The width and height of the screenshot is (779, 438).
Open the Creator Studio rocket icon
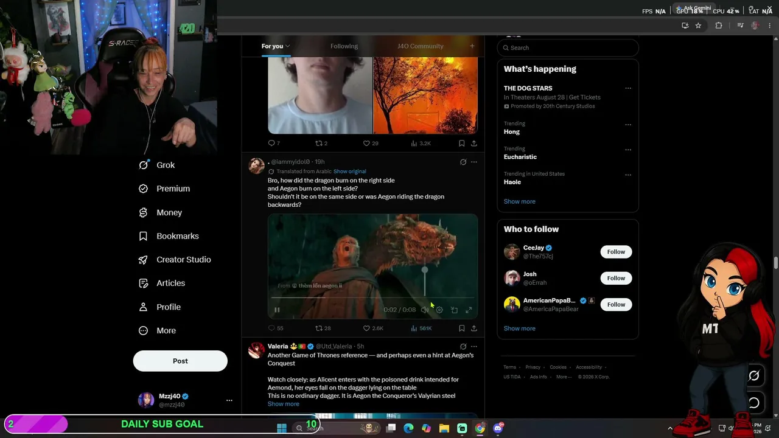tap(143, 260)
